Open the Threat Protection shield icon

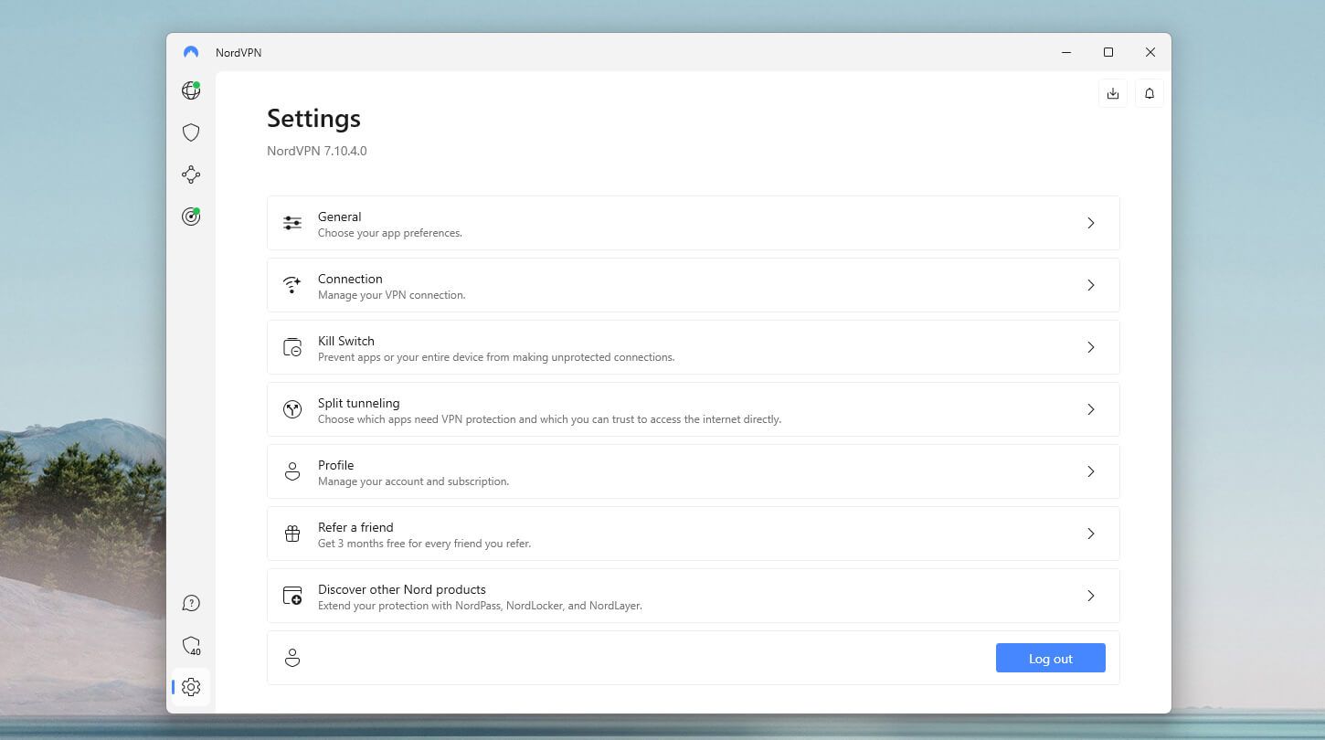click(191, 132)
